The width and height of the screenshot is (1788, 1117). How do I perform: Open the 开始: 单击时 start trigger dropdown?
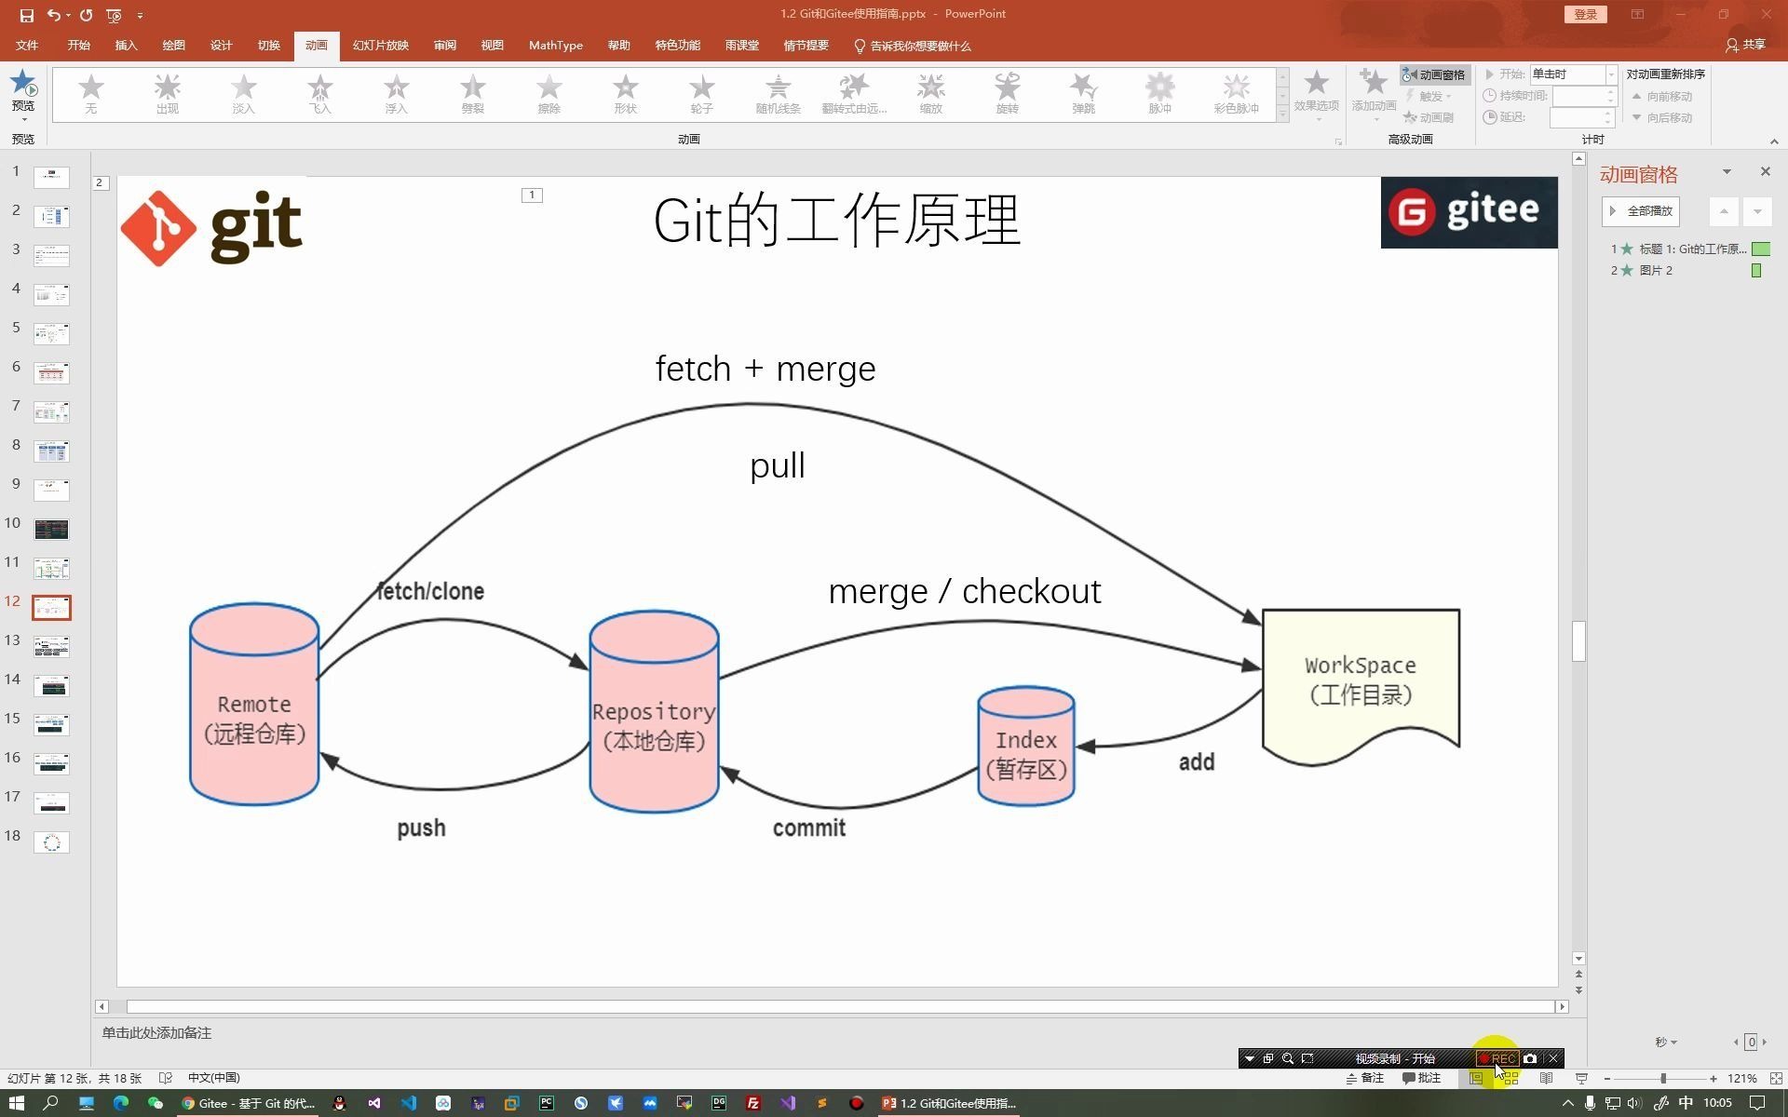1610,74
